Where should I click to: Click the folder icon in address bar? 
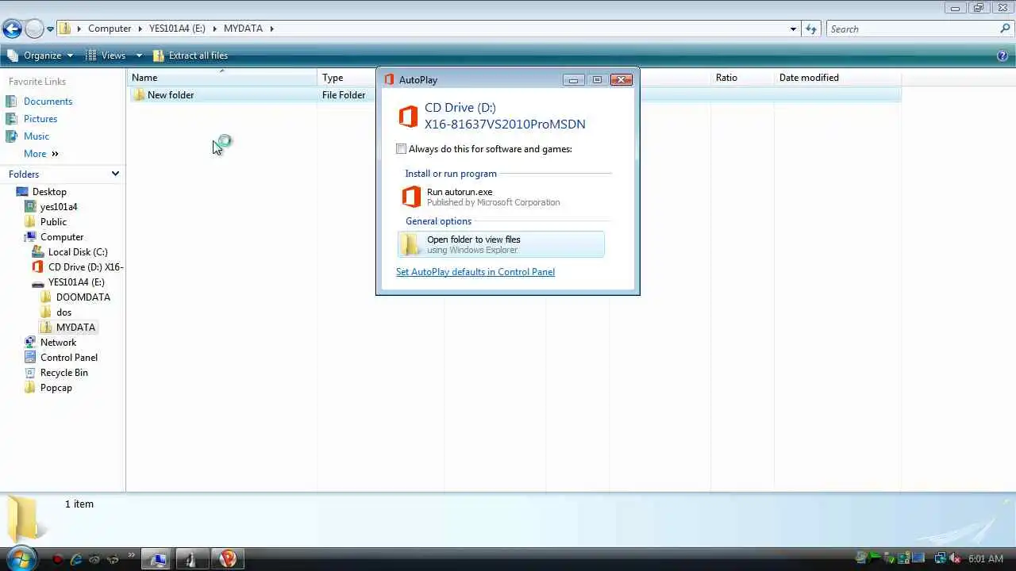[x=65, y=29]
